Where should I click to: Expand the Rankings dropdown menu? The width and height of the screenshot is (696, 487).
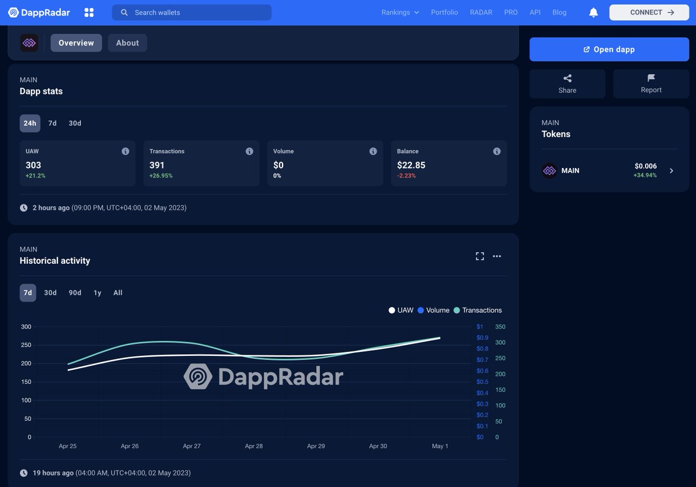pyautogui.click(x=400, y=12)
